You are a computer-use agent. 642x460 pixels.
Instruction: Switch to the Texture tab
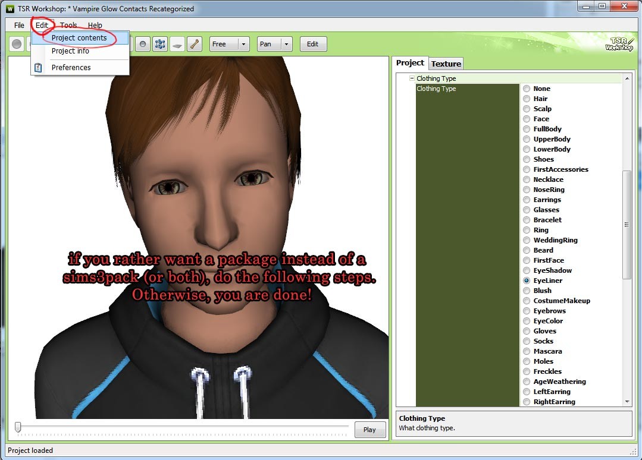[446, 64]
